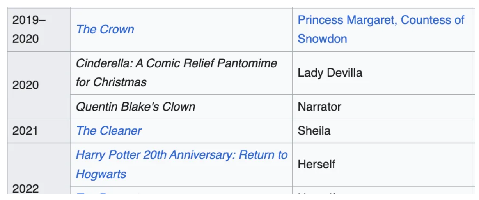The width and height of the screenshot is (479, 200).
Task: Open Harry Potter 20th Anniversary link
Action: [181, 155]
